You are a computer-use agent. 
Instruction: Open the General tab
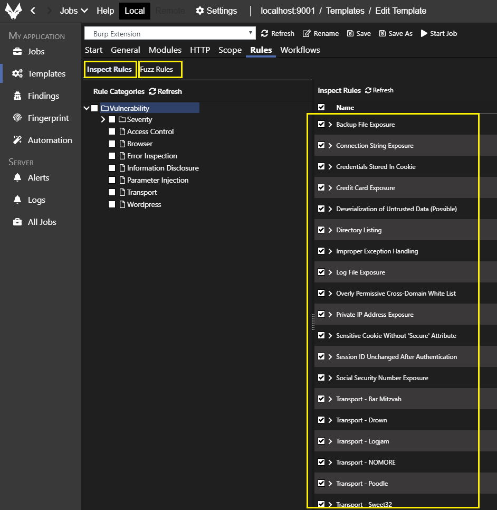pyautogui.click(x=126, y=50)
